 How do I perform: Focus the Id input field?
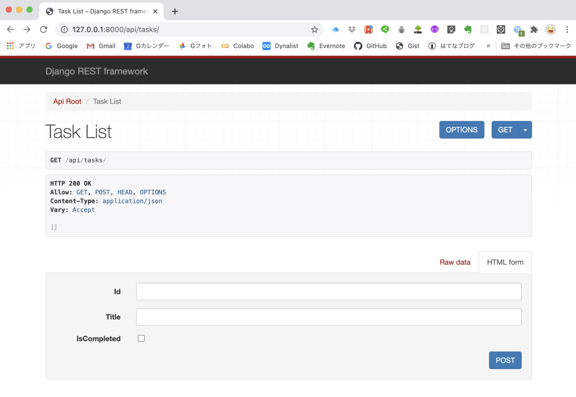click(x=329, y=292)
